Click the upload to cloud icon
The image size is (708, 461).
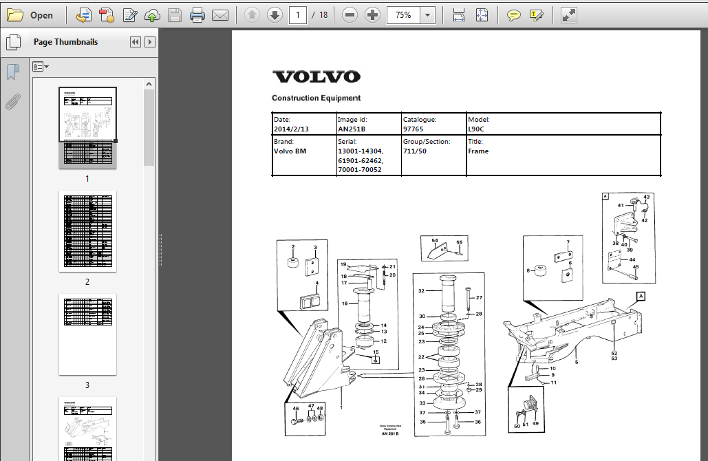152,15
